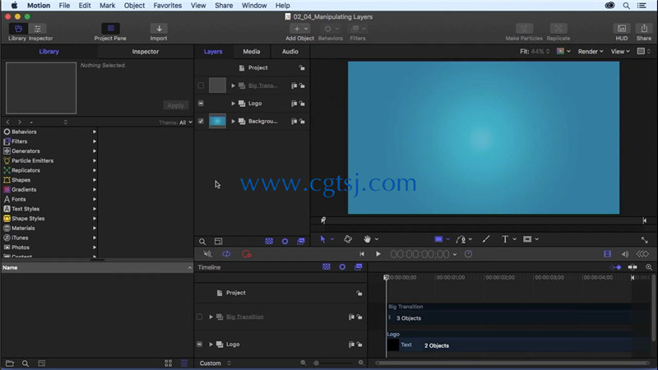Open the View dropdown menu
The image size is (658, 370).
point(620,52)
